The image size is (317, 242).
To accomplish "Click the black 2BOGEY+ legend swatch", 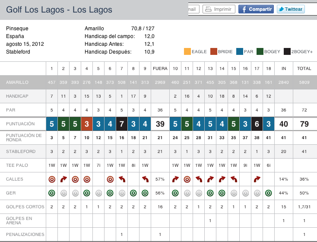I will click(x=287, y=51).
